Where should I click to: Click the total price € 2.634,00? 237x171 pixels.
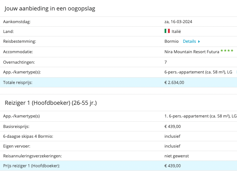click(174, 83)
